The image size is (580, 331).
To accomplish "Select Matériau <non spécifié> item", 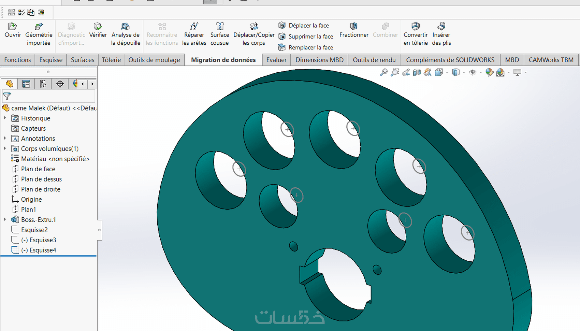I will [50, 159].
